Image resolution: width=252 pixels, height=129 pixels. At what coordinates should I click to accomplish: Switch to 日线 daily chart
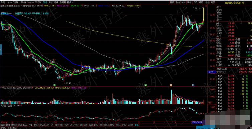pos(45,2)
